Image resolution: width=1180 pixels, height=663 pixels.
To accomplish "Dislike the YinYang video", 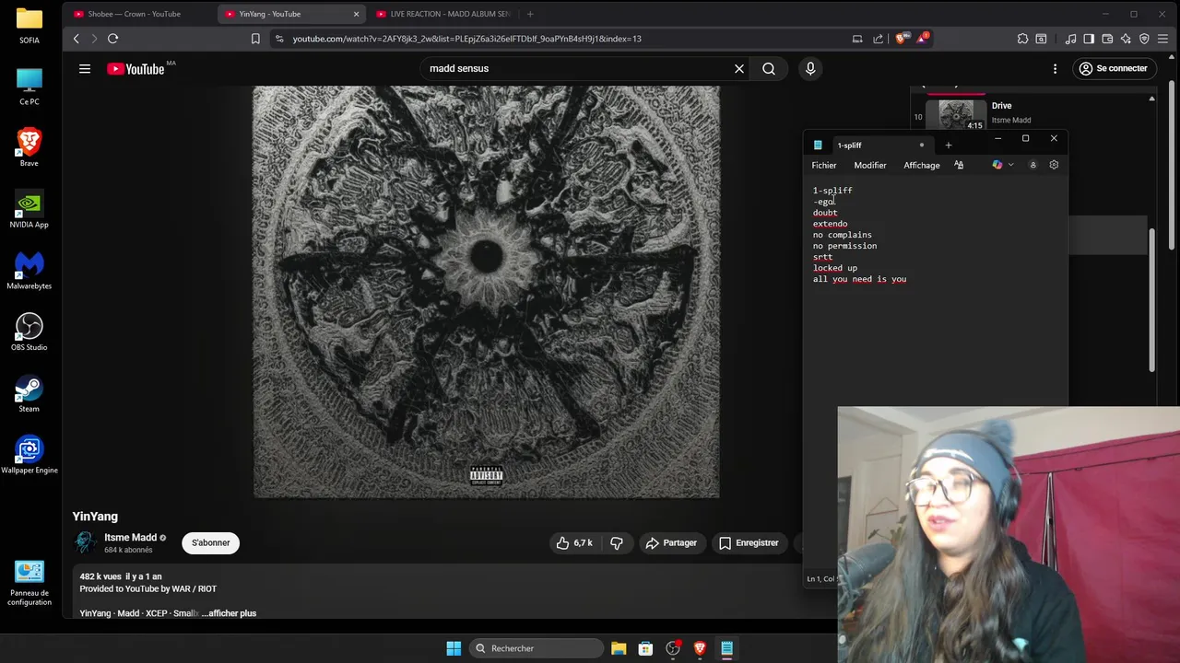I will tap(617, 543).
